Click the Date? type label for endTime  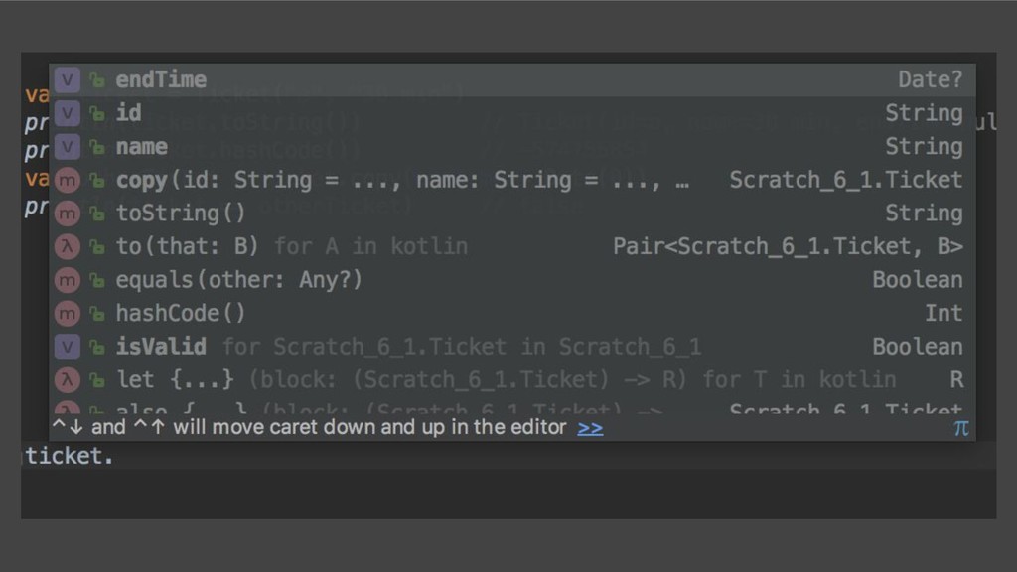pos(930,79)
